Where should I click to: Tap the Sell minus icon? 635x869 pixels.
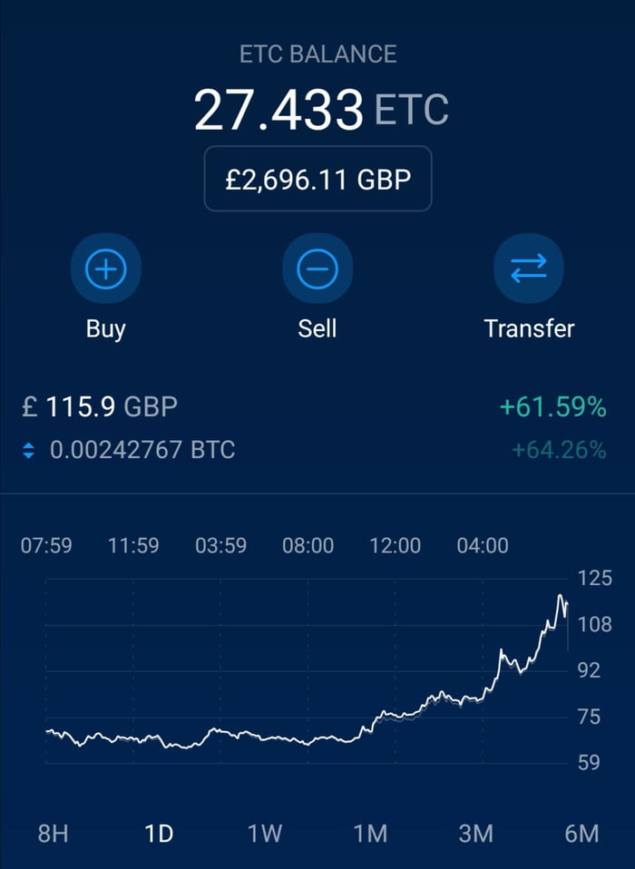tap(317, 269)
